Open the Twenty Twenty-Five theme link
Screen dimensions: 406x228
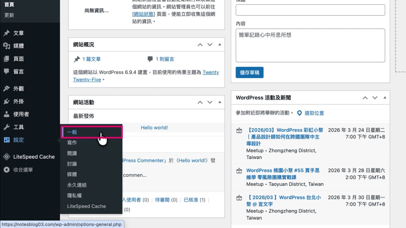(146, 76)
